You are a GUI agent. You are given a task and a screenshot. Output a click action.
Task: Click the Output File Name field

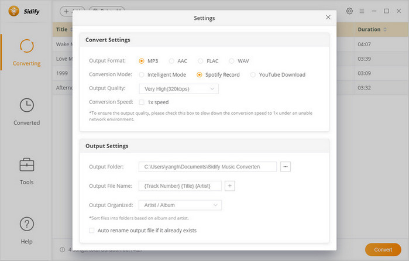[180, 186]
